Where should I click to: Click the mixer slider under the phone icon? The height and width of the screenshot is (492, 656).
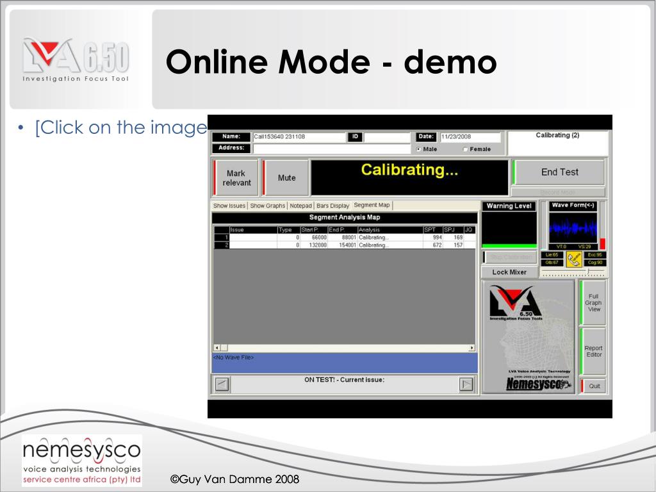coord(573,272)
